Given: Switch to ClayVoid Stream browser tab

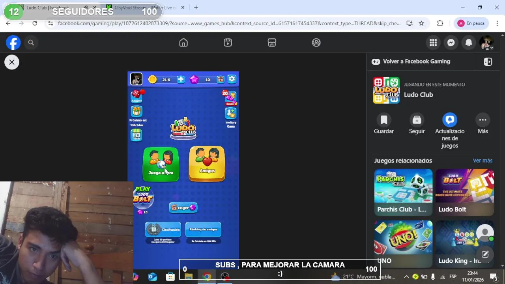Looking at the screenshot, I should [x=144, y=7].
